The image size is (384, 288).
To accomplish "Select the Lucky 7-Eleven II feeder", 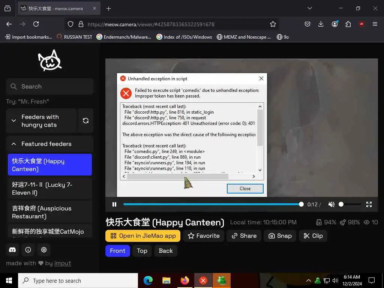I will [x=50, y=189].
